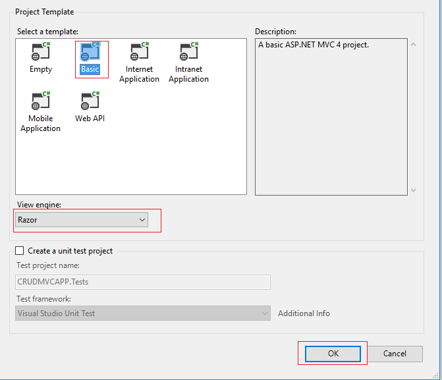
Task: Select the Empty project template icon
Action: pyautogui.click(x=41, y=52)
